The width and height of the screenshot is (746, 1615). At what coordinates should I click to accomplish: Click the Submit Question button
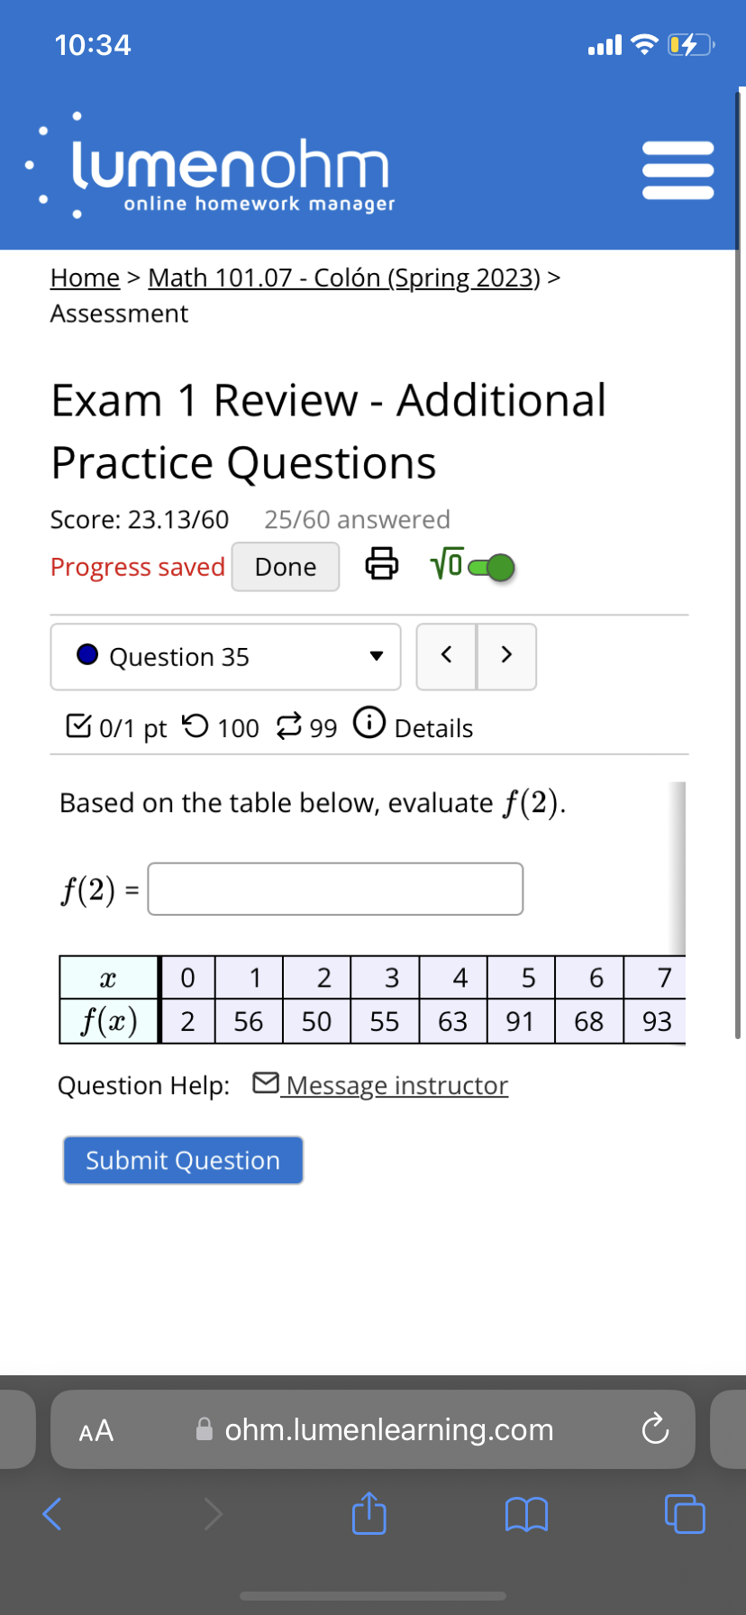pyautogui.click(x=182, y=1160)
